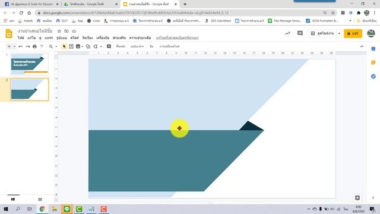
Task: Click the paint format icon
Action: click(42, 46)
